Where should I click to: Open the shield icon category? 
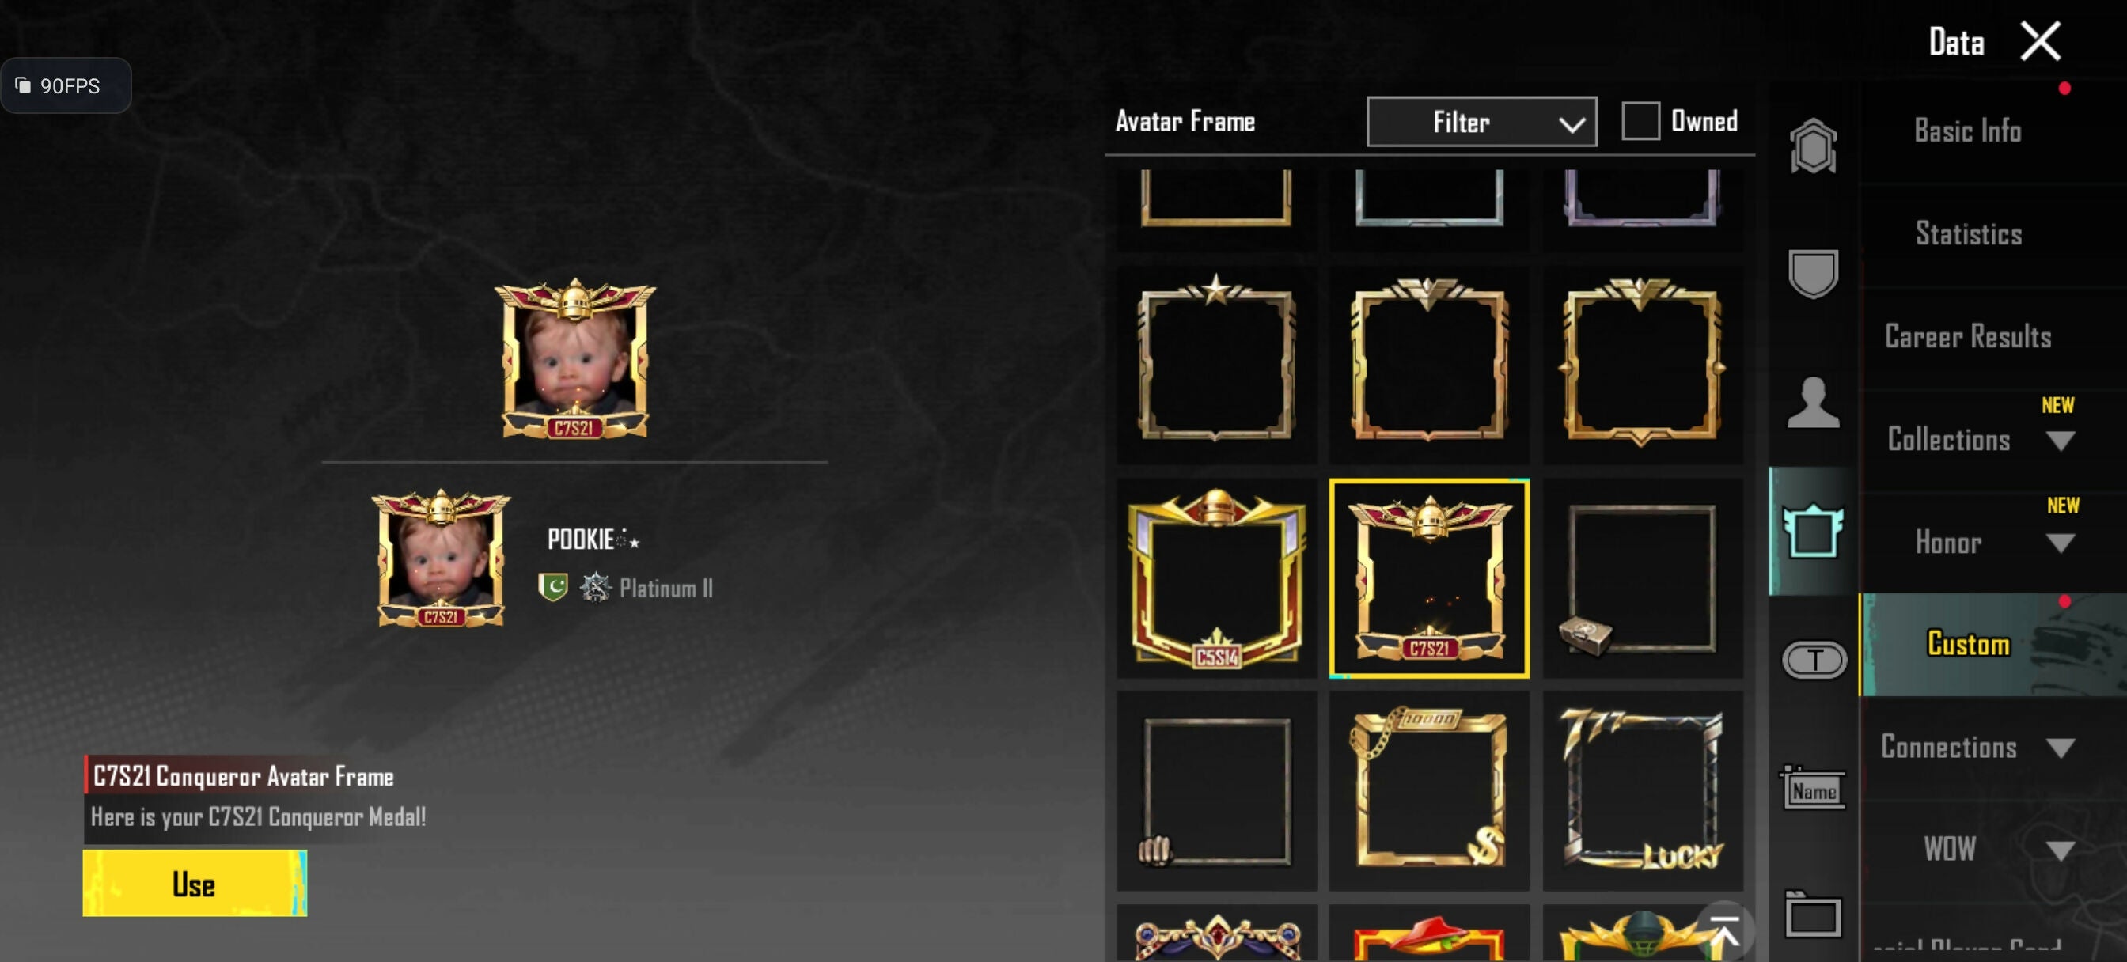click(x=1812, y=273)
